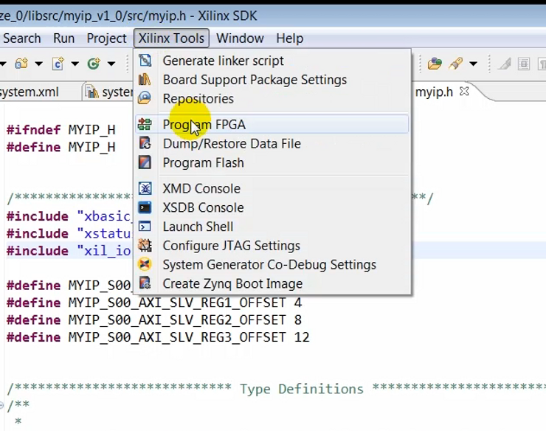Image resolution: width=546 pixels, height=431 pixels.
Task: Expand the new folder icon dropdown arrow
Action: 38,63
